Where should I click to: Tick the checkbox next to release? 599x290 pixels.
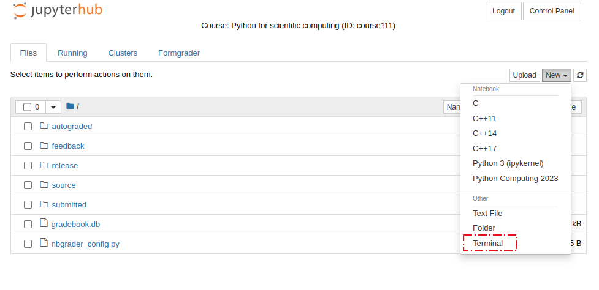pos(28,165)
